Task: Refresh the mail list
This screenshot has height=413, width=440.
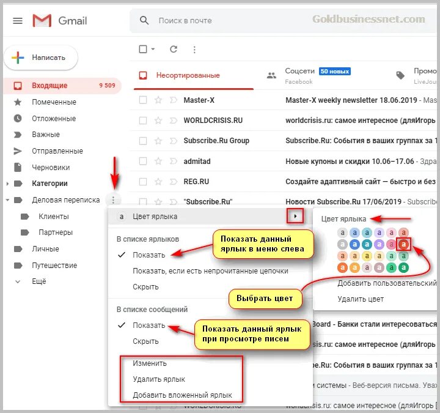Action: pyautogui.click(x=174, y=49)
